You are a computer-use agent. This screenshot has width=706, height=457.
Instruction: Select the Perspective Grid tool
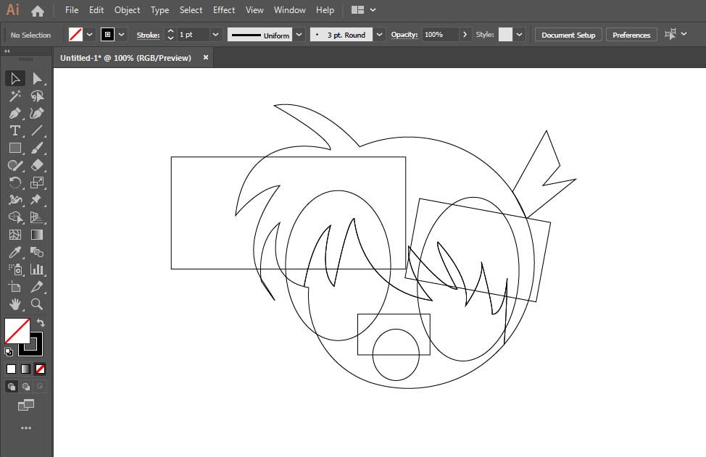37,217
